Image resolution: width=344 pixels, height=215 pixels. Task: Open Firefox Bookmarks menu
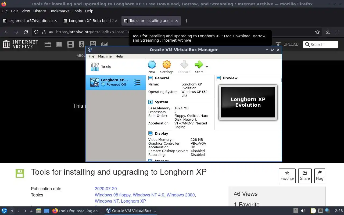(x=59, y=11)
